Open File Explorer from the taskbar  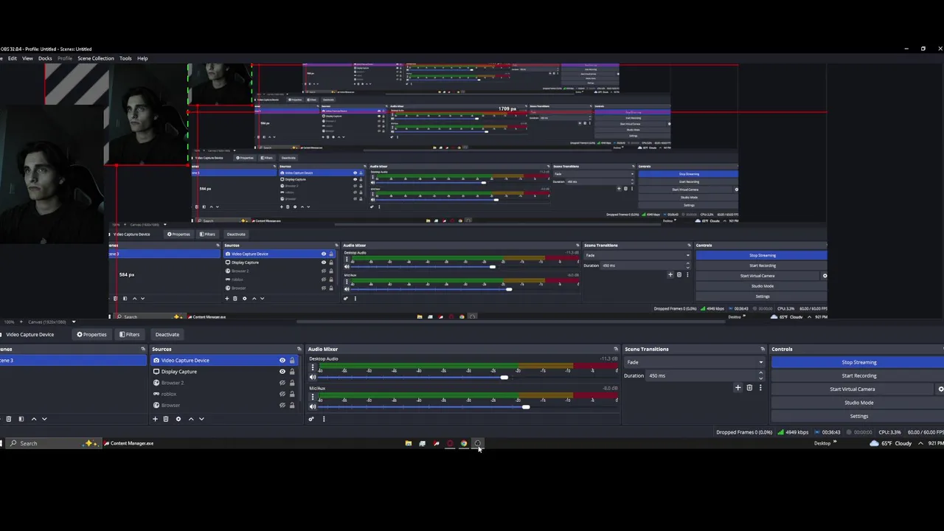click(x=408, y=443)
